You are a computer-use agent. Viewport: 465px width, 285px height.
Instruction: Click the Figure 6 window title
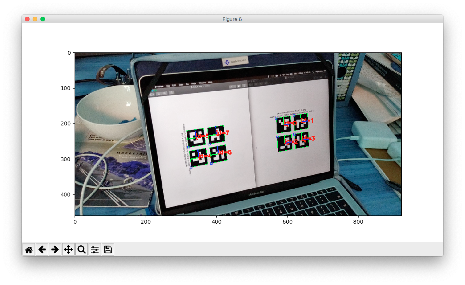(232, 19)
